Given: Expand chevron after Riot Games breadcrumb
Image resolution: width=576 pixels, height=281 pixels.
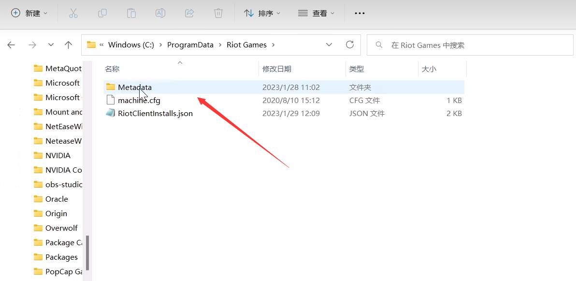Looking at the screenshot, I should pos(273,45).
